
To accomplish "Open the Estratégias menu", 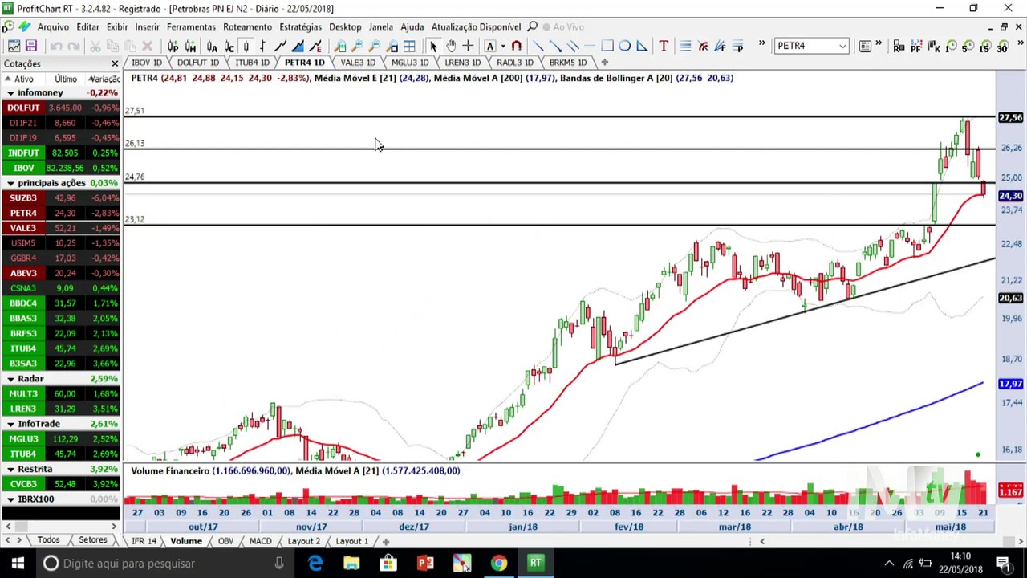I will (x=300, y=26).
